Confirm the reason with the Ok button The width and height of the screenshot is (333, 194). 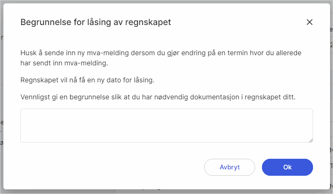coord(287,167)
